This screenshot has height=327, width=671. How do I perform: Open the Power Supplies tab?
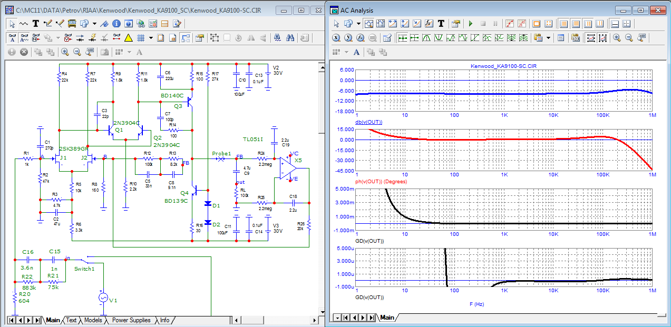131,320
